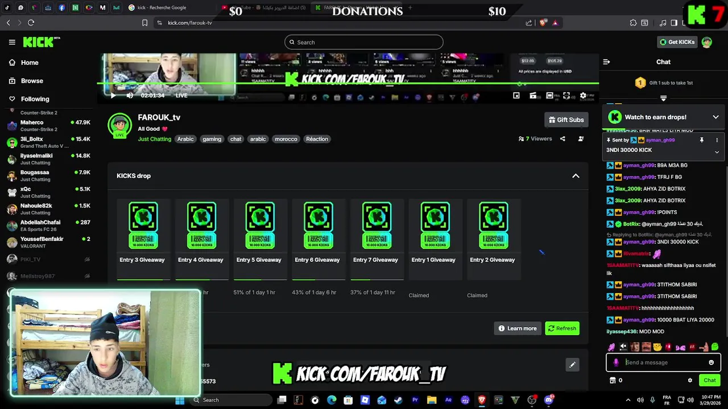The image size is (728, 409).
Task: Toggle theater mode on the player
Action: pos(550,95)
